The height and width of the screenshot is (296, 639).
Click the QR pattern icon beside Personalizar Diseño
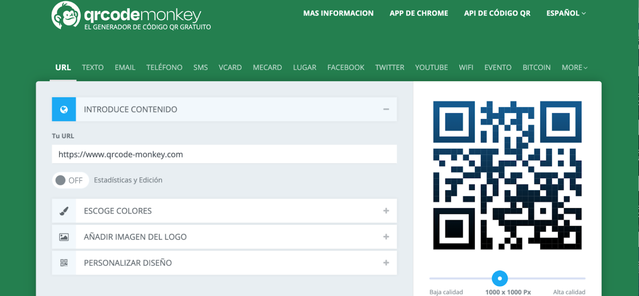point(63,263)
